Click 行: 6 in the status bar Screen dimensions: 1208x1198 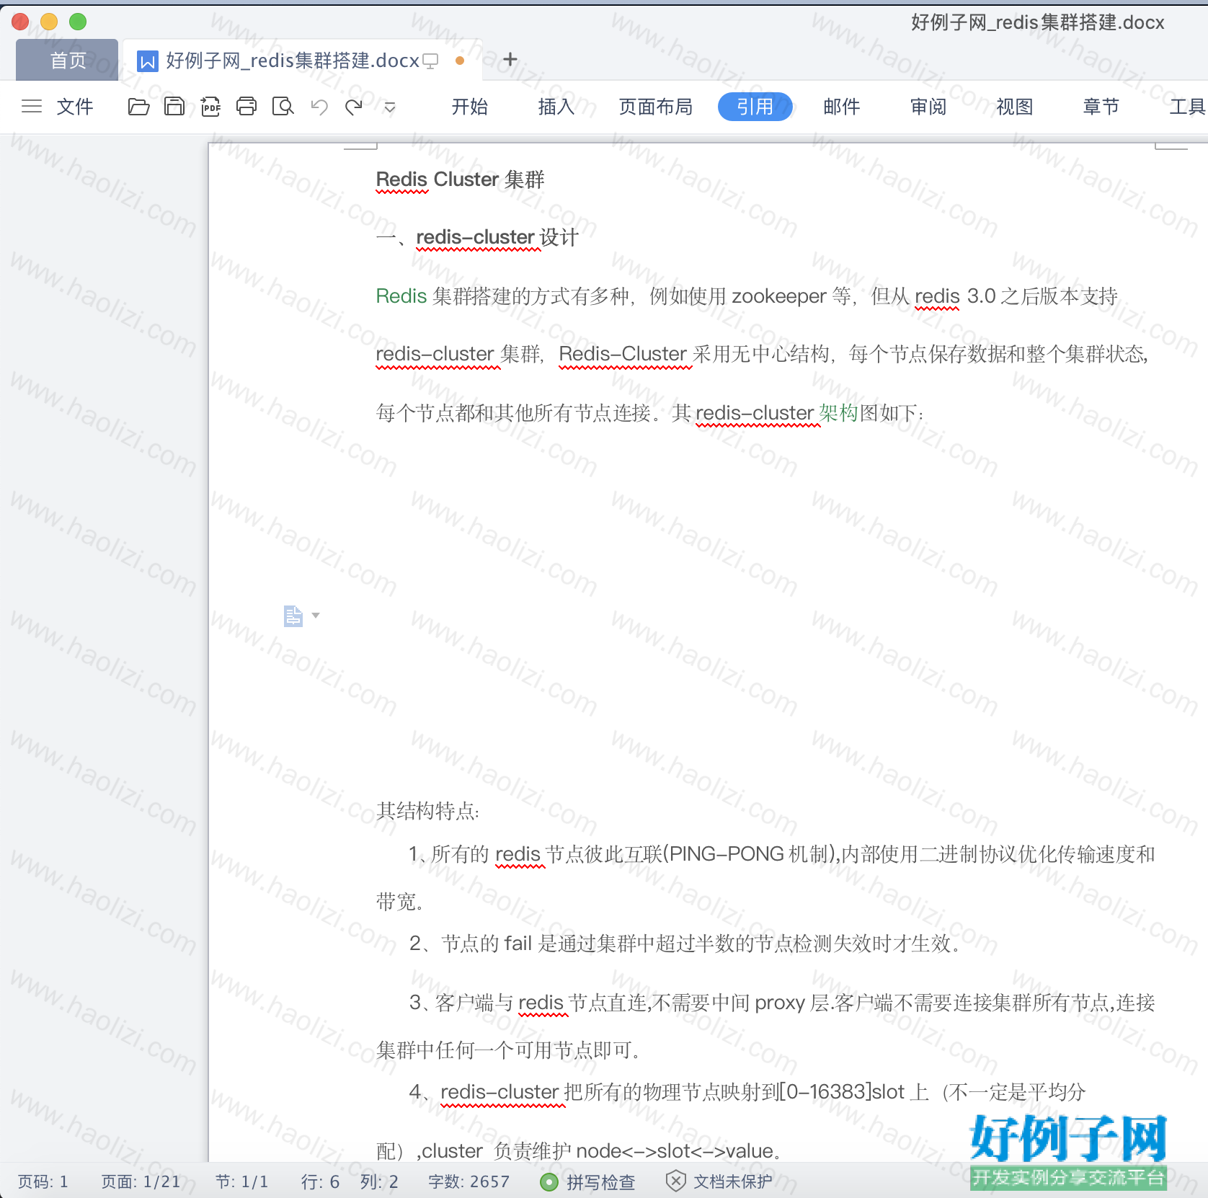320,1181
